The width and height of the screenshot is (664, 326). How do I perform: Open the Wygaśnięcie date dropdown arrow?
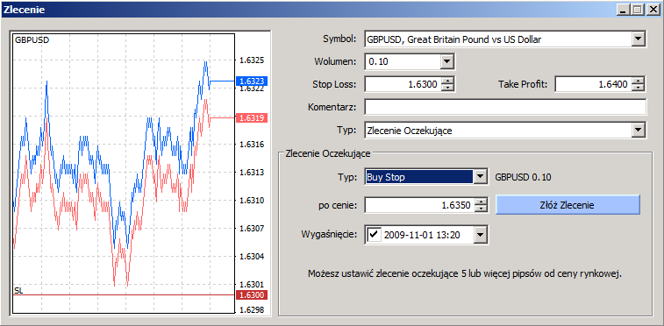point(480,235)
